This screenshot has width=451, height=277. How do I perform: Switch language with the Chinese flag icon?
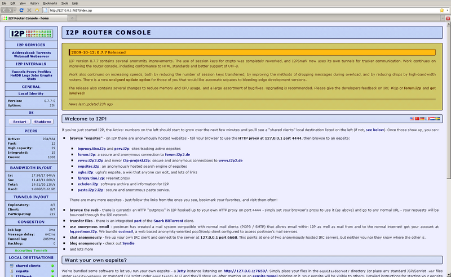click(x=417, y=119)
